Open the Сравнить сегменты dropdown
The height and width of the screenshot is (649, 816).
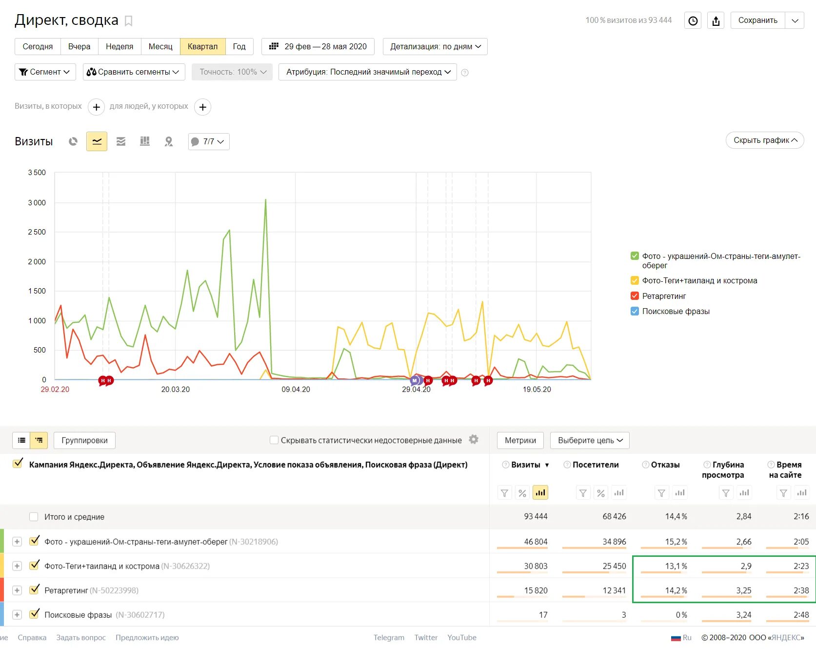tap(134, 72)
